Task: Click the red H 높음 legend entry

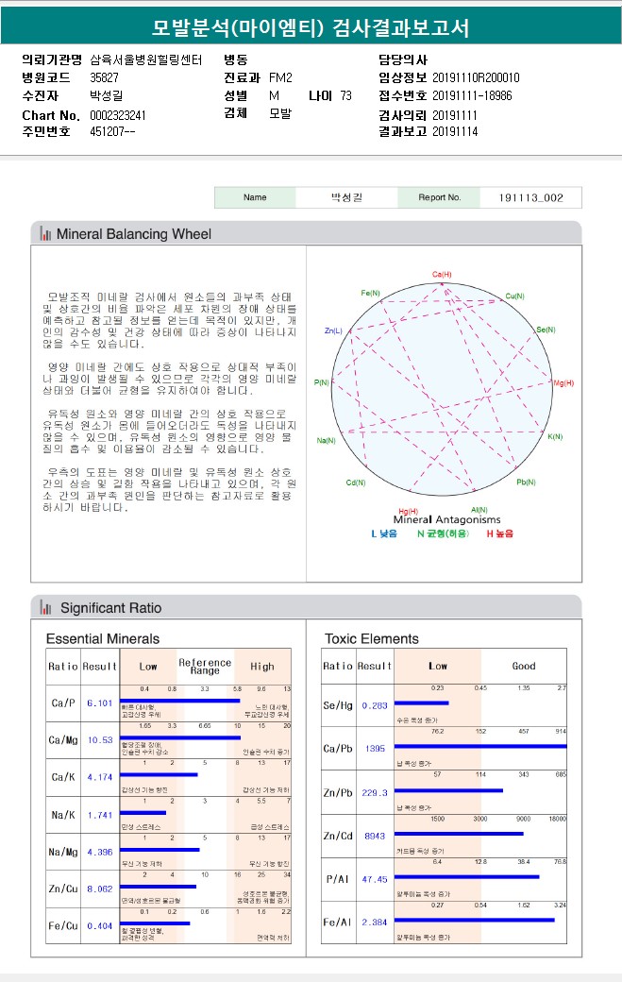Action: 500,533
